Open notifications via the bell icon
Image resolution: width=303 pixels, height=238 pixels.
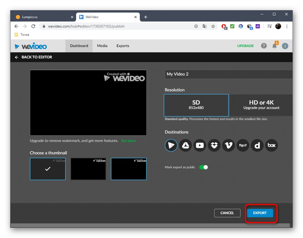pyautogui.click(x=274, y=46)
